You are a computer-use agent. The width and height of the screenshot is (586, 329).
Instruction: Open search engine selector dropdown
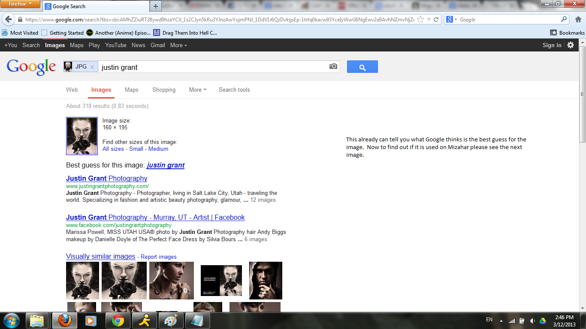pos(451,20)
